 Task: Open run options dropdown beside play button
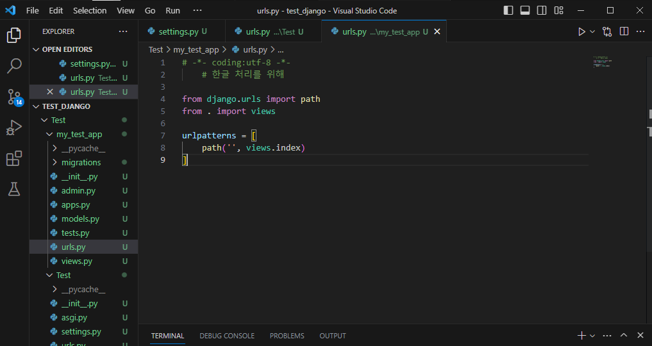592,31
